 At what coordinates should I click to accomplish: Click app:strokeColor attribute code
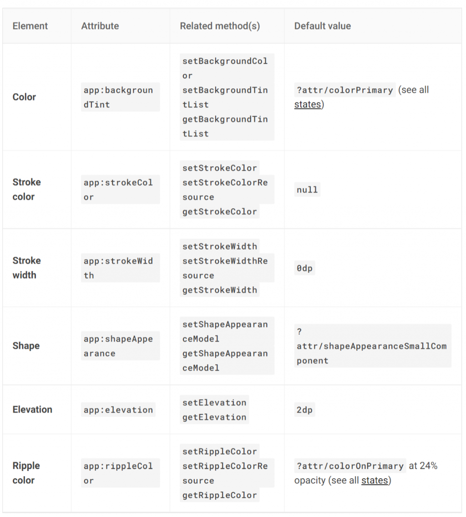click(x=118, y=189)
